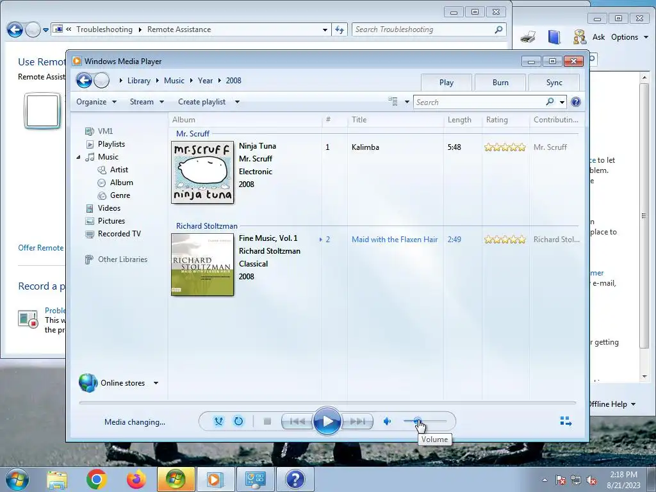
Task: Click the volume slider
Action: click(425, 422)
